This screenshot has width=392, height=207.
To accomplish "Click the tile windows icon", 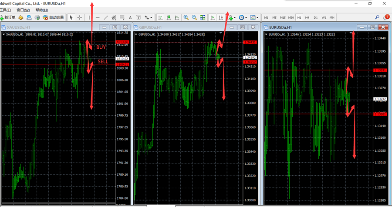I will pyautogui.click(x=203, y=17).
